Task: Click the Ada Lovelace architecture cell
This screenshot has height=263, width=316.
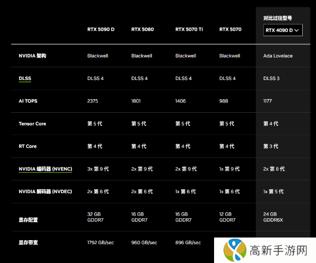Action: (x=278, y=56)
